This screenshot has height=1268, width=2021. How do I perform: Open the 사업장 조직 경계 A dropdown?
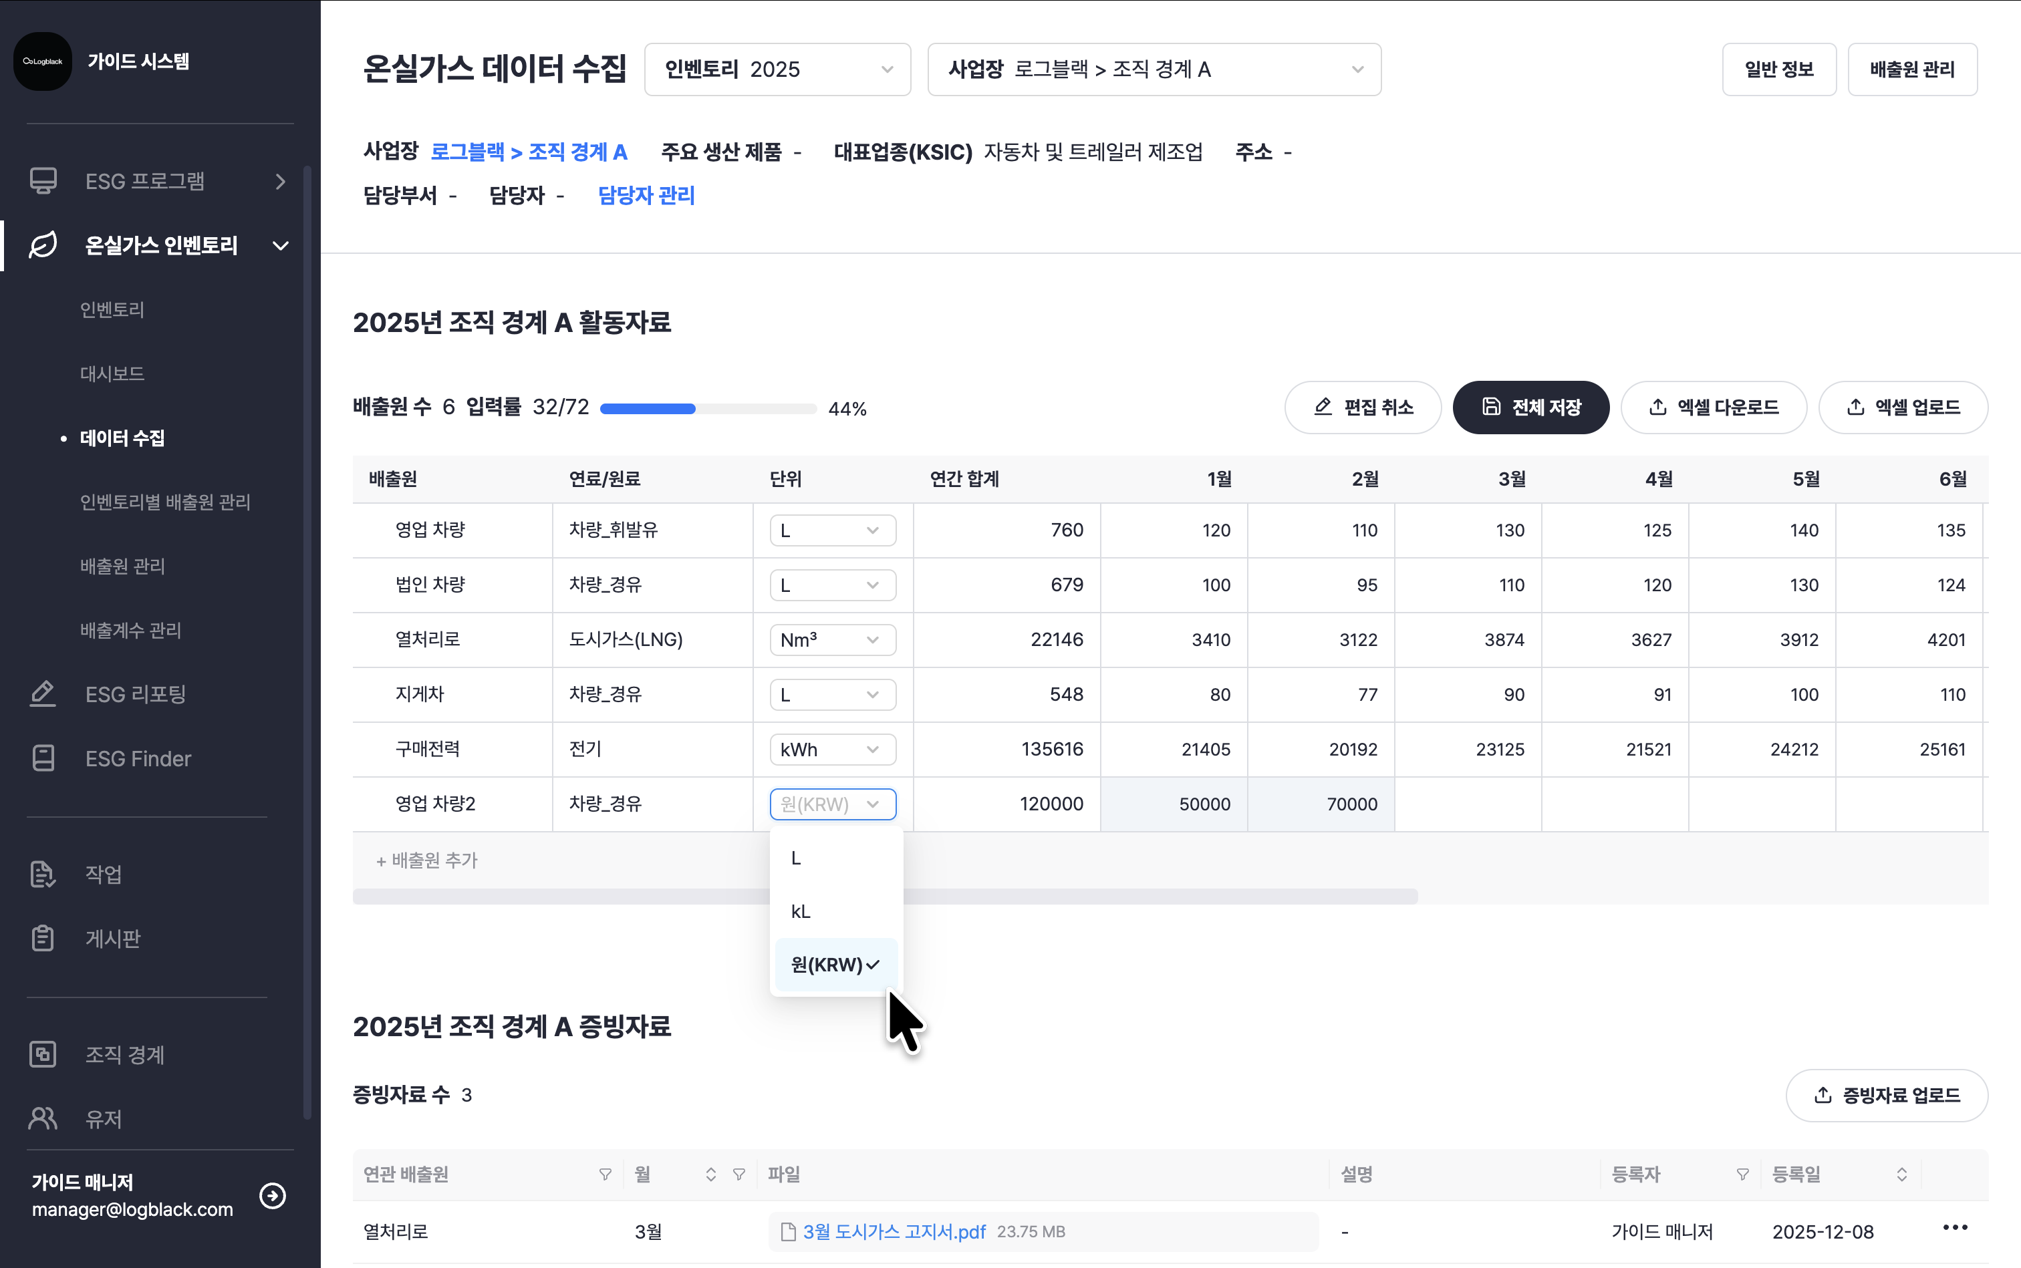(x=1154, y=69)
